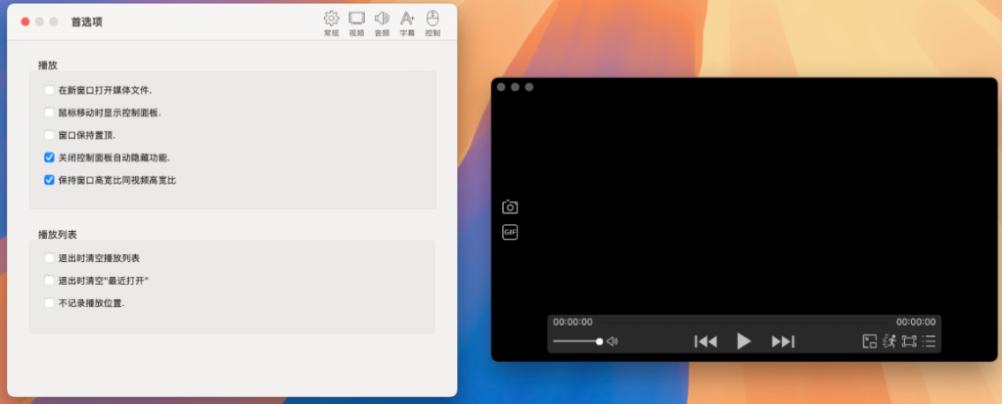Click the picture-in-picture icon in player controls
This screenshot has width=1002, height=404.
coord(869,341)
